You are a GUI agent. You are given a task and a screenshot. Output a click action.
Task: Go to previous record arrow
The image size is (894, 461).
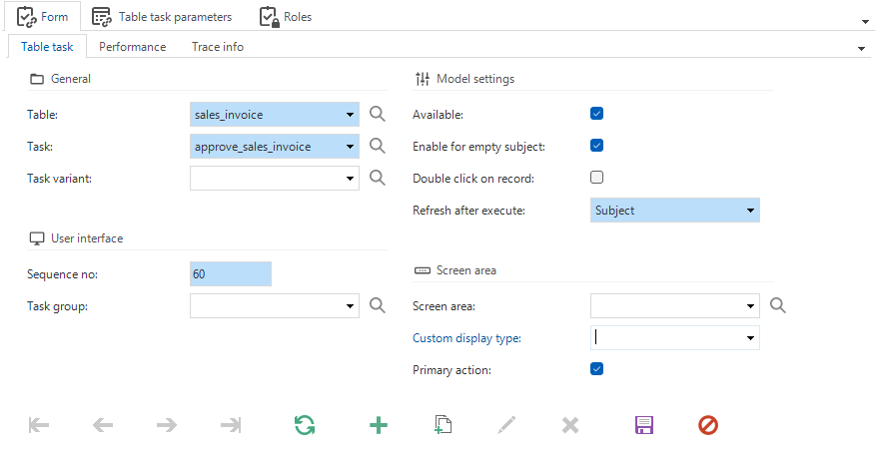click(x=103, y=425)
